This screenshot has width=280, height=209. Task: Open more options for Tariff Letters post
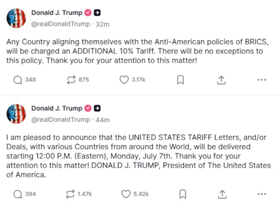[262, 194]
